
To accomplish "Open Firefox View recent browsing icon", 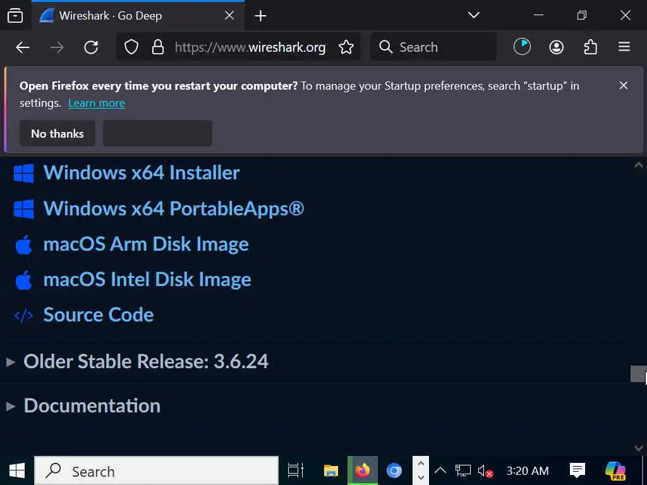I will (15, 16).
